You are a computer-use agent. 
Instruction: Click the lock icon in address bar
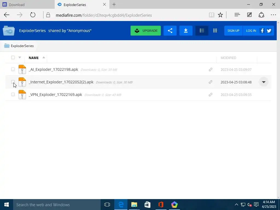[48, 15]
